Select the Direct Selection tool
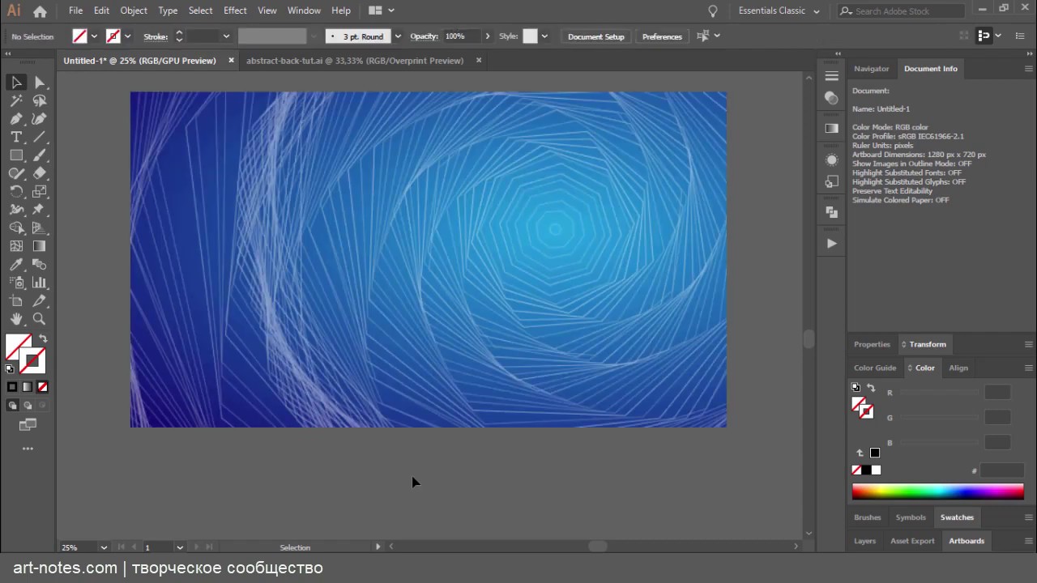1037x583 pixels. (39, 83)
